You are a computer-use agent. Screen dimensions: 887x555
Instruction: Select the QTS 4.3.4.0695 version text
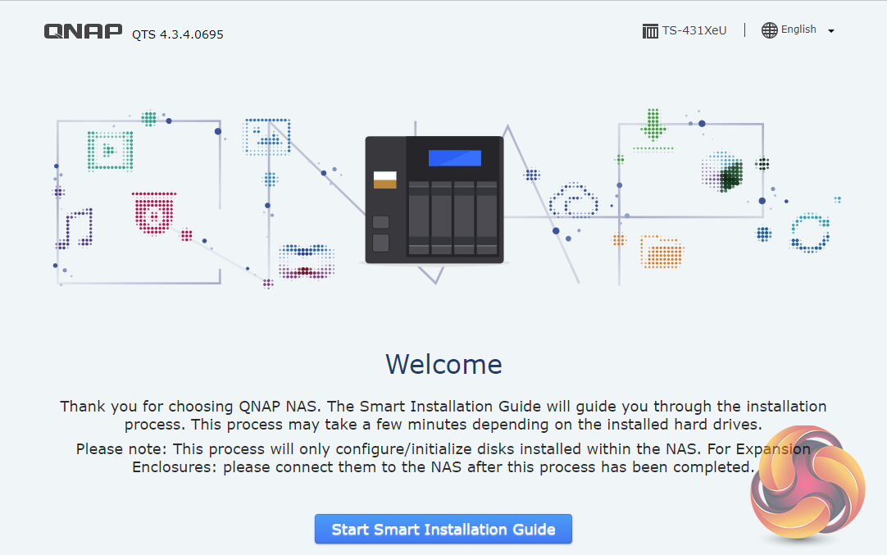(178, 34)
